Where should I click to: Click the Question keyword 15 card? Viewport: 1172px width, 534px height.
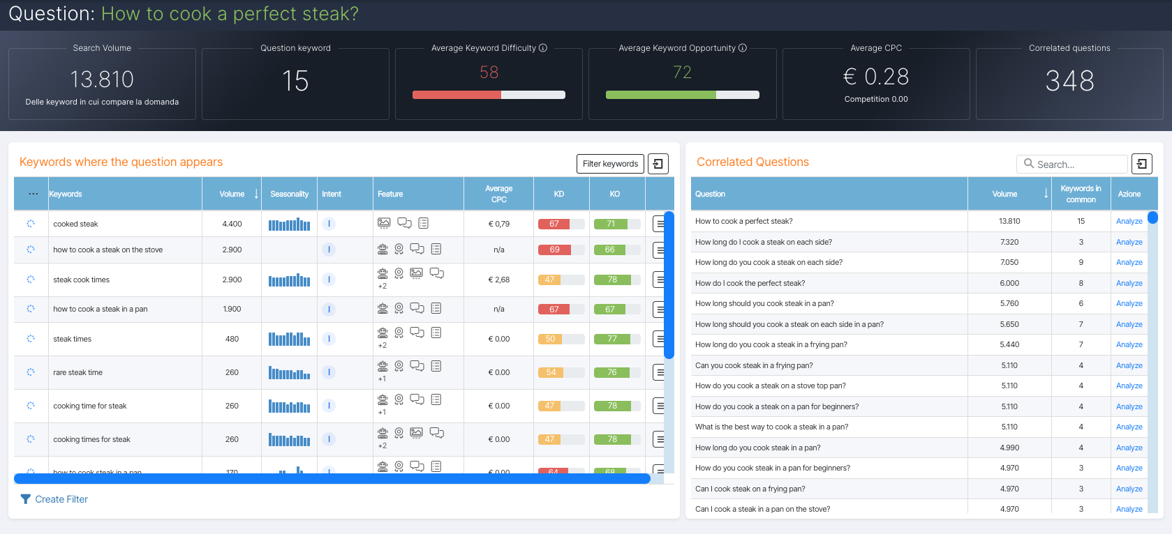tap(295, 84)
